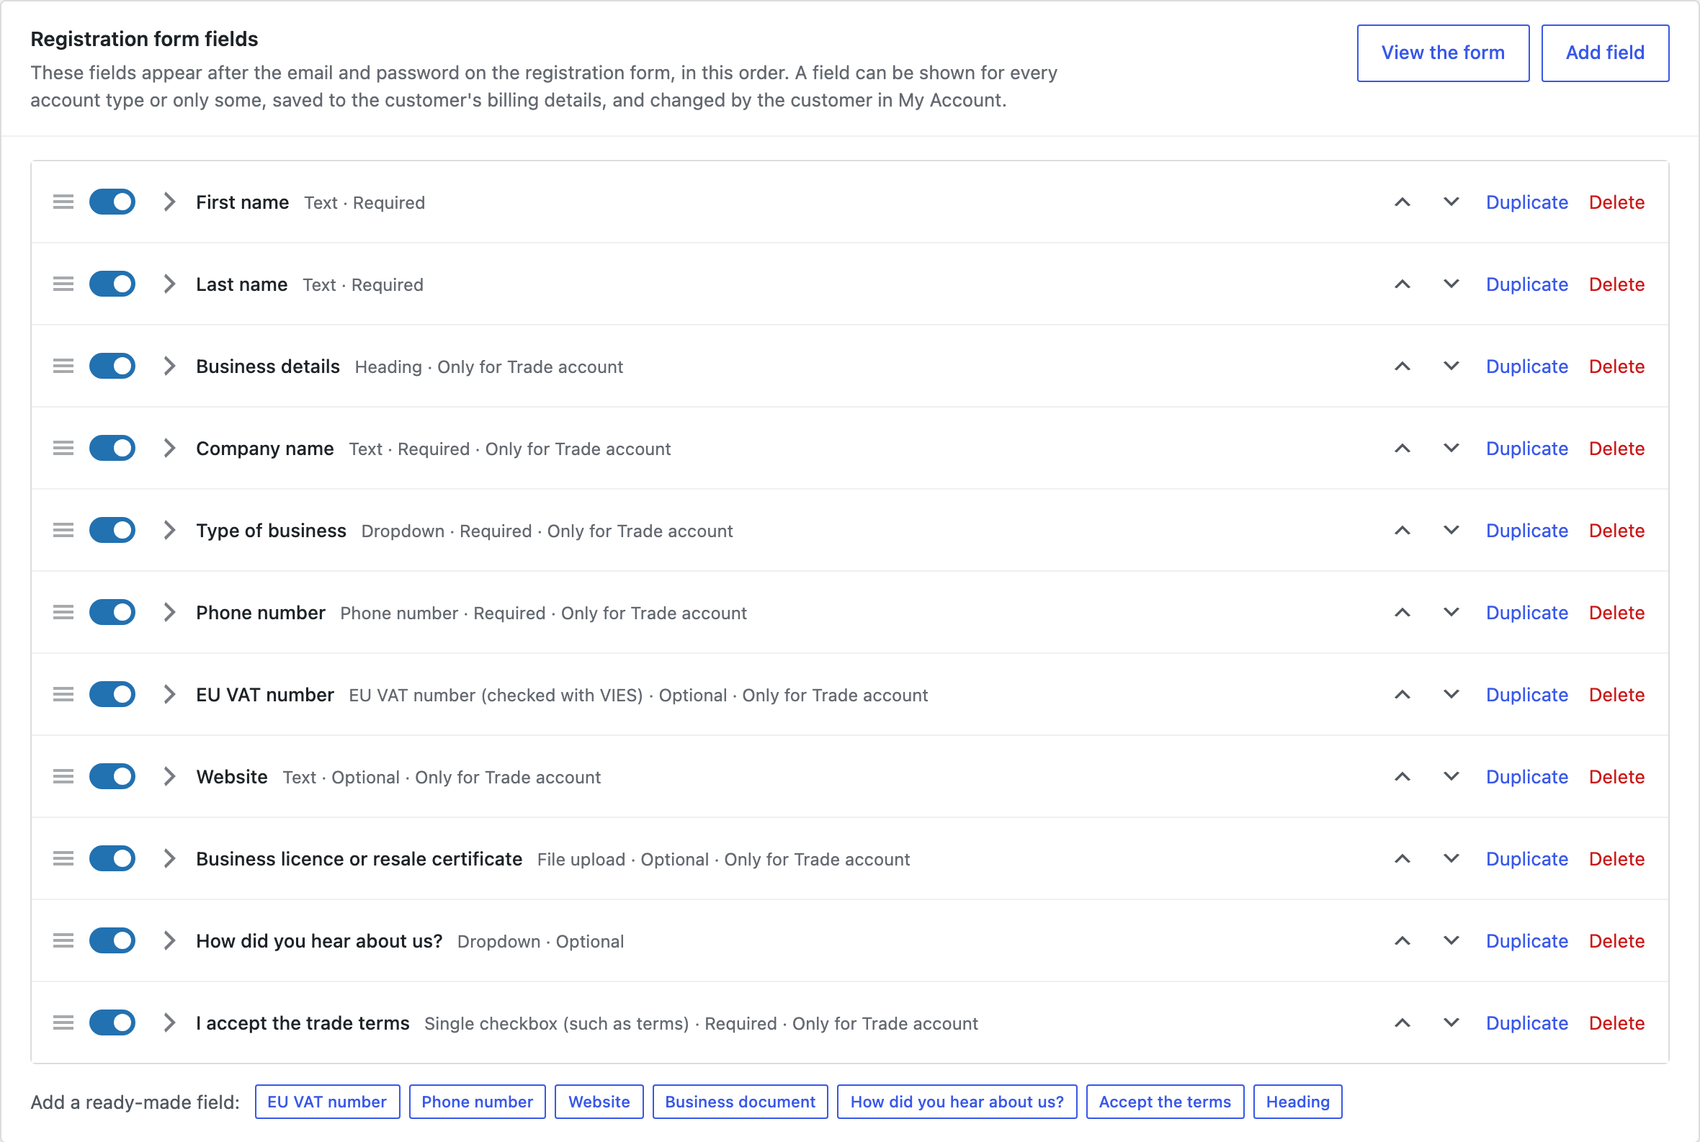Add ready-made Website field

(599, 1102)
